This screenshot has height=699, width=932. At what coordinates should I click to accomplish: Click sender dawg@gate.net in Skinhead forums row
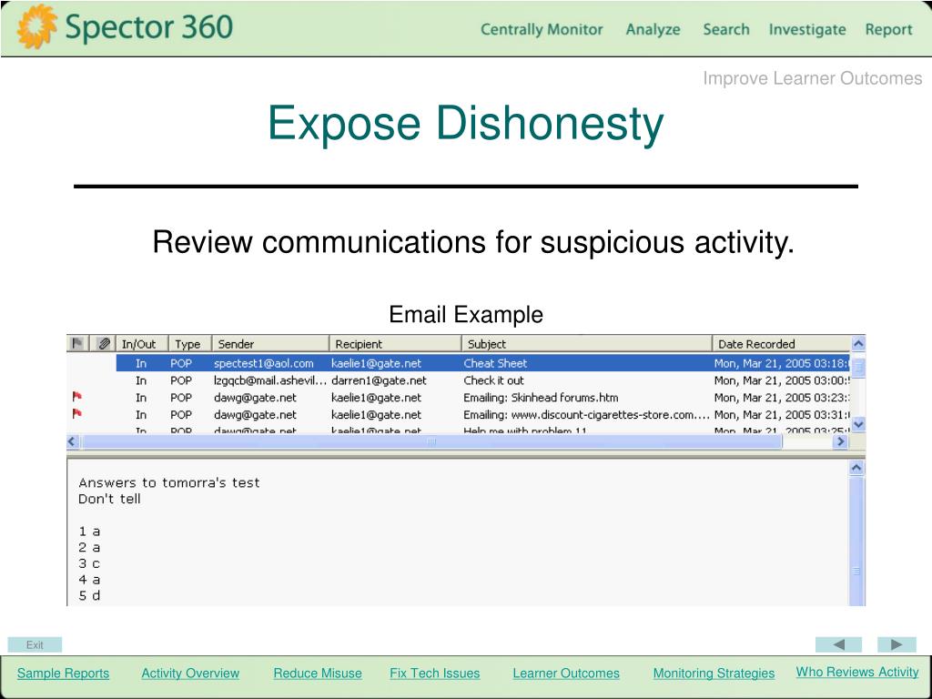[x=255, y=398]
